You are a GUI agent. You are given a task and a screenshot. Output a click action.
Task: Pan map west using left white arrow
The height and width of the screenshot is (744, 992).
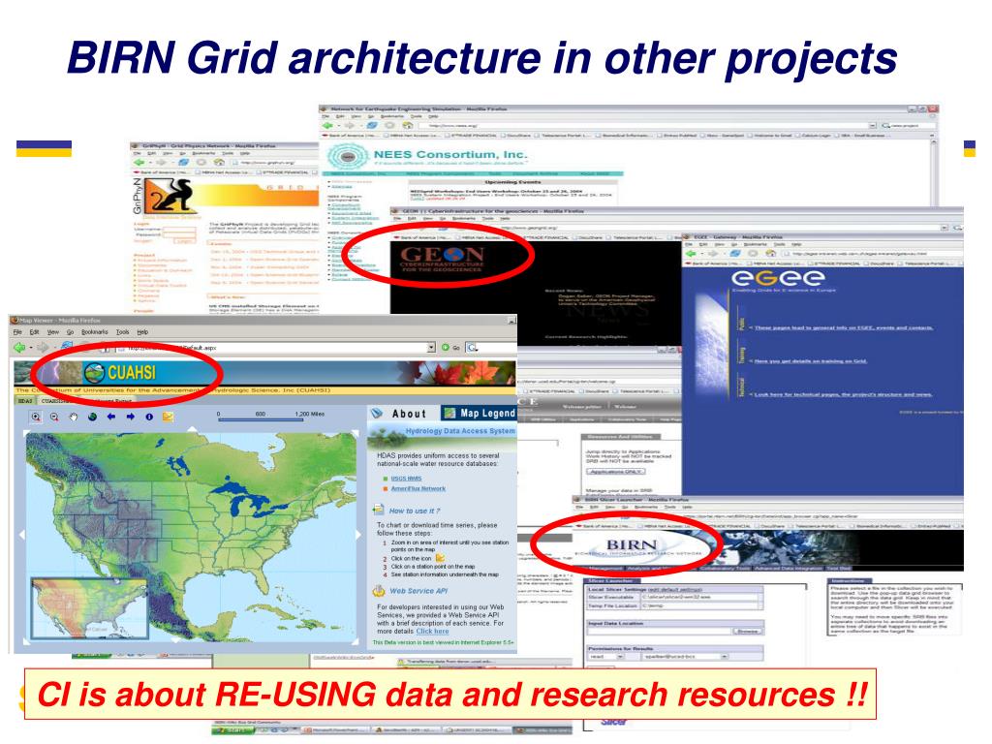[21, 535]
